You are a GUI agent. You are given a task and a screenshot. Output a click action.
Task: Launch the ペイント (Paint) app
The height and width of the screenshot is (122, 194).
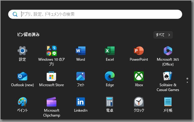click(22, 105)
